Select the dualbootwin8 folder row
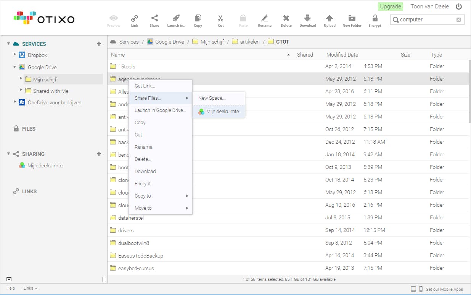Image resolution: width=471 pixels, height=295 pixels. 288,243
